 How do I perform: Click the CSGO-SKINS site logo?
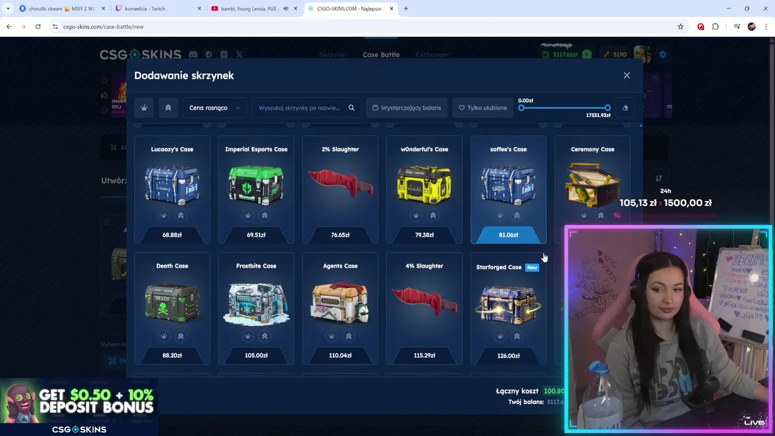pyautogui.click(x=140, y=54)
